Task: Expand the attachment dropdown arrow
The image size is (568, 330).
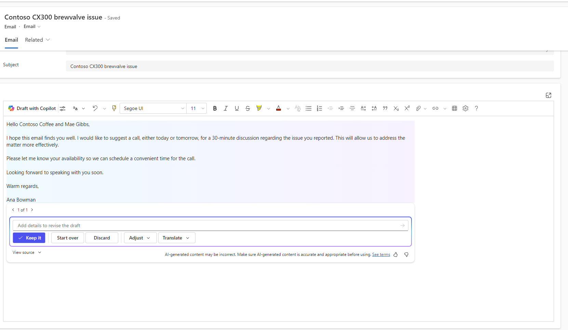Action: point(425,109)
